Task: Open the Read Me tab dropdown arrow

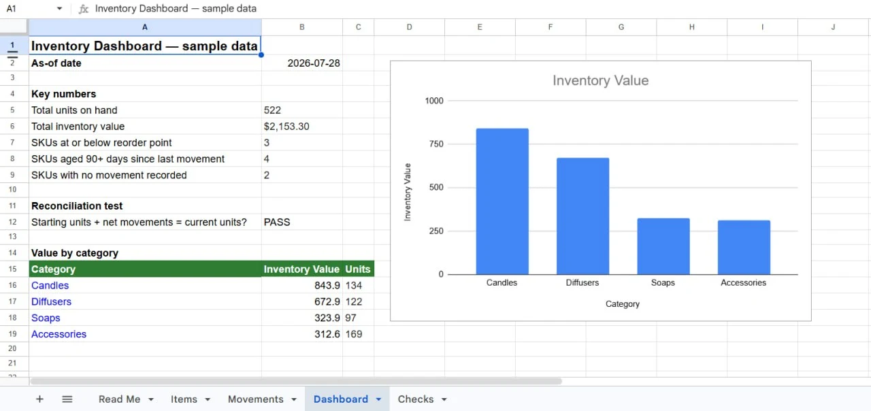Action: pos(151,399)
